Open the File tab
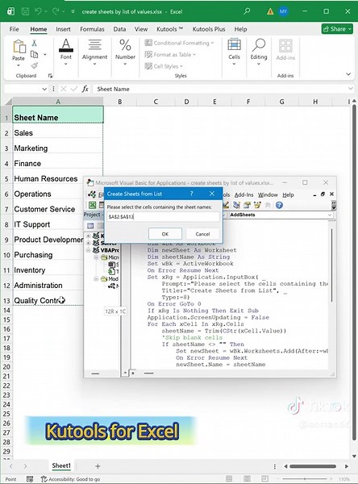This screenshot has width=358, height=484. (x=15, y=29)
